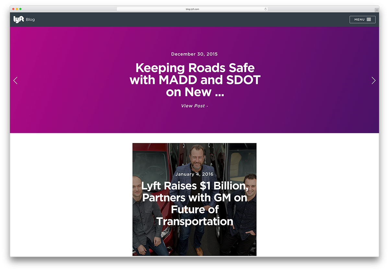Click the Lyft logo in the header
Image resolution: width=389 pixels, height=271 pixels.
click(18, 19)
